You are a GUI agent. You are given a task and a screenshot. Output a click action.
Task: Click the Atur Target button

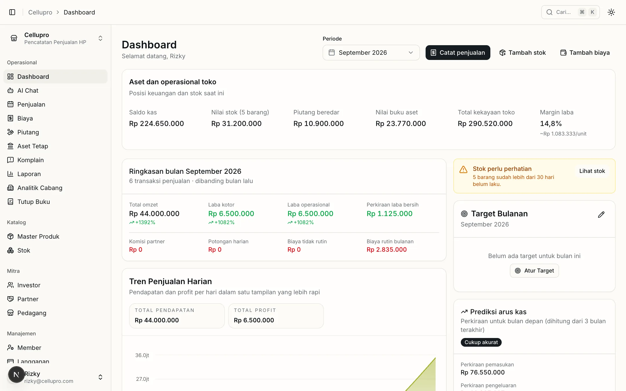tap(534, 271)
